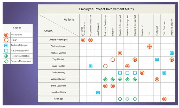The height and width of the screenshot is (108, 179).
Task: Select Sindre Jakobsen's Test responsible marker
Action: click(149, 47)
